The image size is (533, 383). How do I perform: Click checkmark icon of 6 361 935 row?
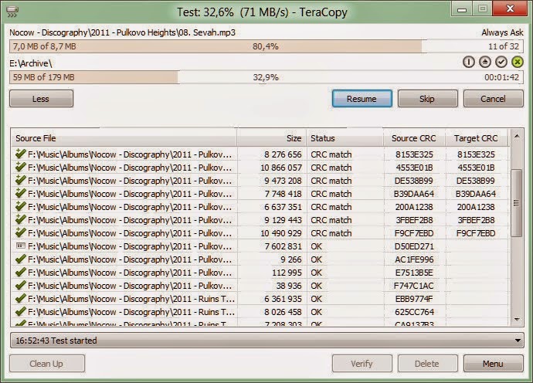pyautogui.click(x=20, y=298)
